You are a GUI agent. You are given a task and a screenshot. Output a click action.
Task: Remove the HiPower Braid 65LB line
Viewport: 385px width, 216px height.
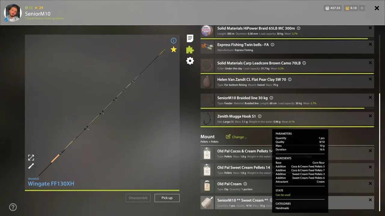pos(370,28)
